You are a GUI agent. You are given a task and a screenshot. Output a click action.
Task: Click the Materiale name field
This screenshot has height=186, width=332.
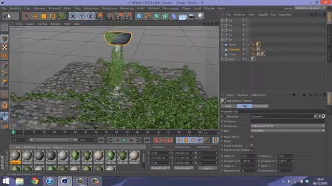click(x=282, y=116)
